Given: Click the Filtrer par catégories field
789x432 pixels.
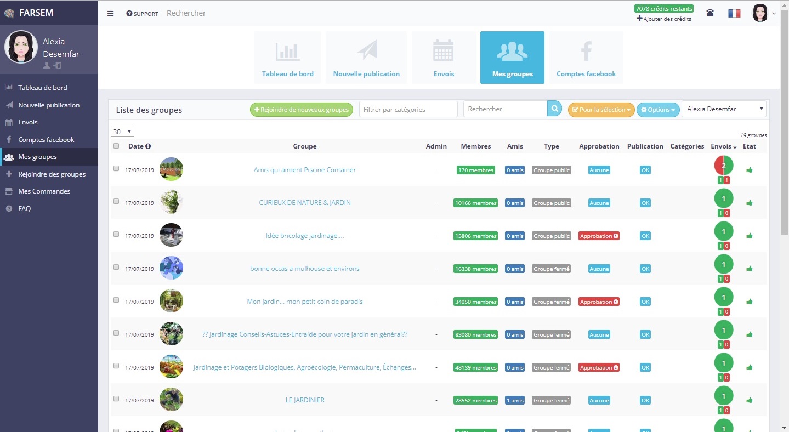Looking at the screenshot, I should (x=408, y=109).
